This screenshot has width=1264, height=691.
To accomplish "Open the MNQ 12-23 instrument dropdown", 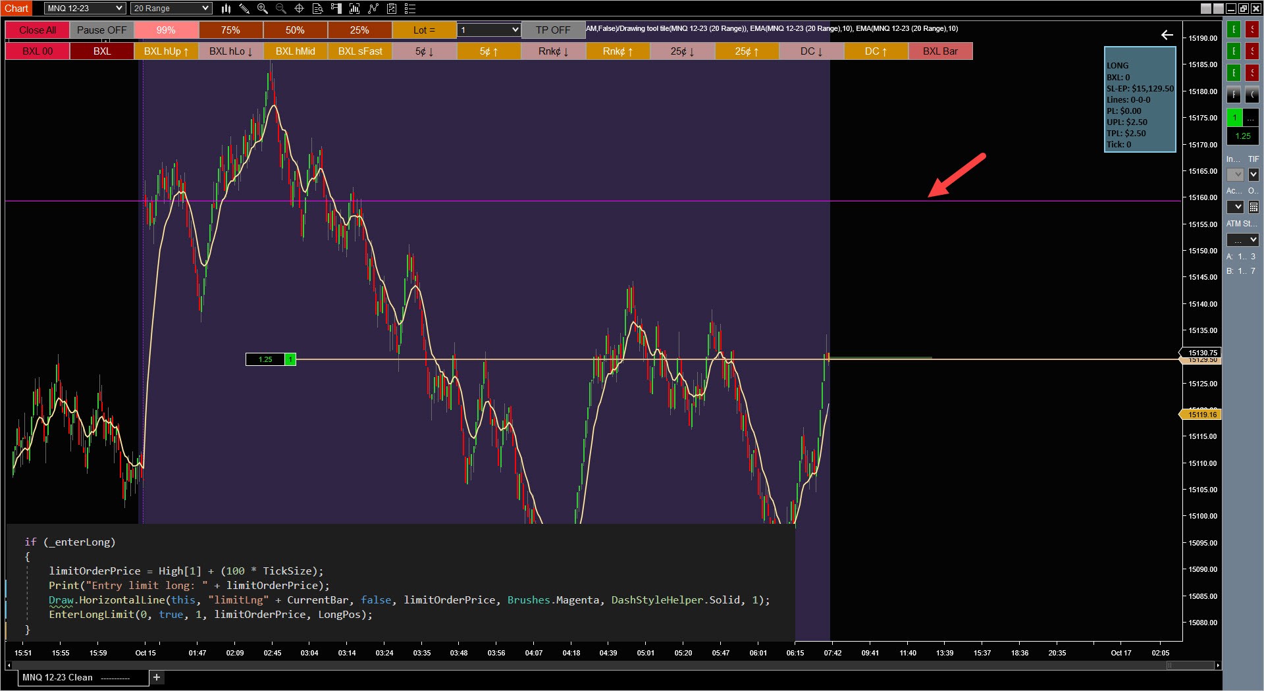I will [x=85, y=9].
